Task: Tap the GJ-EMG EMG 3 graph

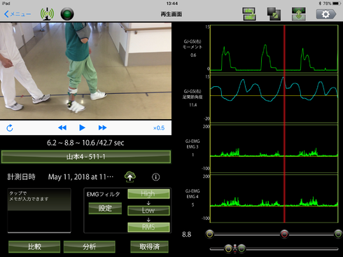Action: 274,148
